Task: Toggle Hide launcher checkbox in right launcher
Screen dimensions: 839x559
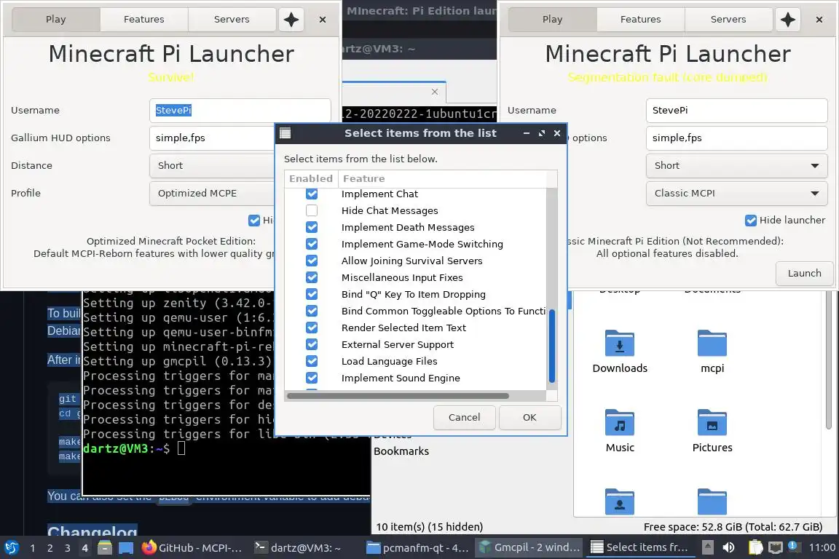Action: (751, 221)
